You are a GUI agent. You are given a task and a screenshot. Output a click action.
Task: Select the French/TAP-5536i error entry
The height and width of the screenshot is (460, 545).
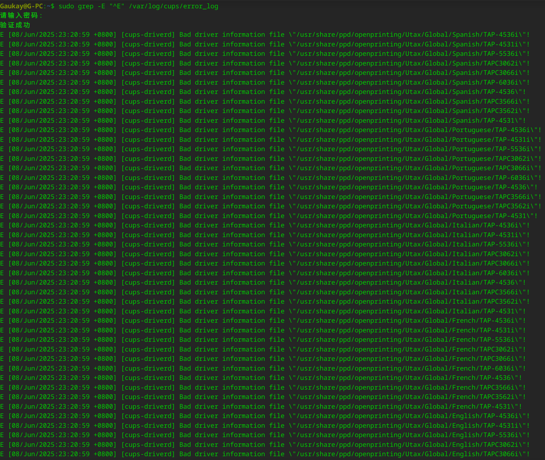tap(263, 340)
